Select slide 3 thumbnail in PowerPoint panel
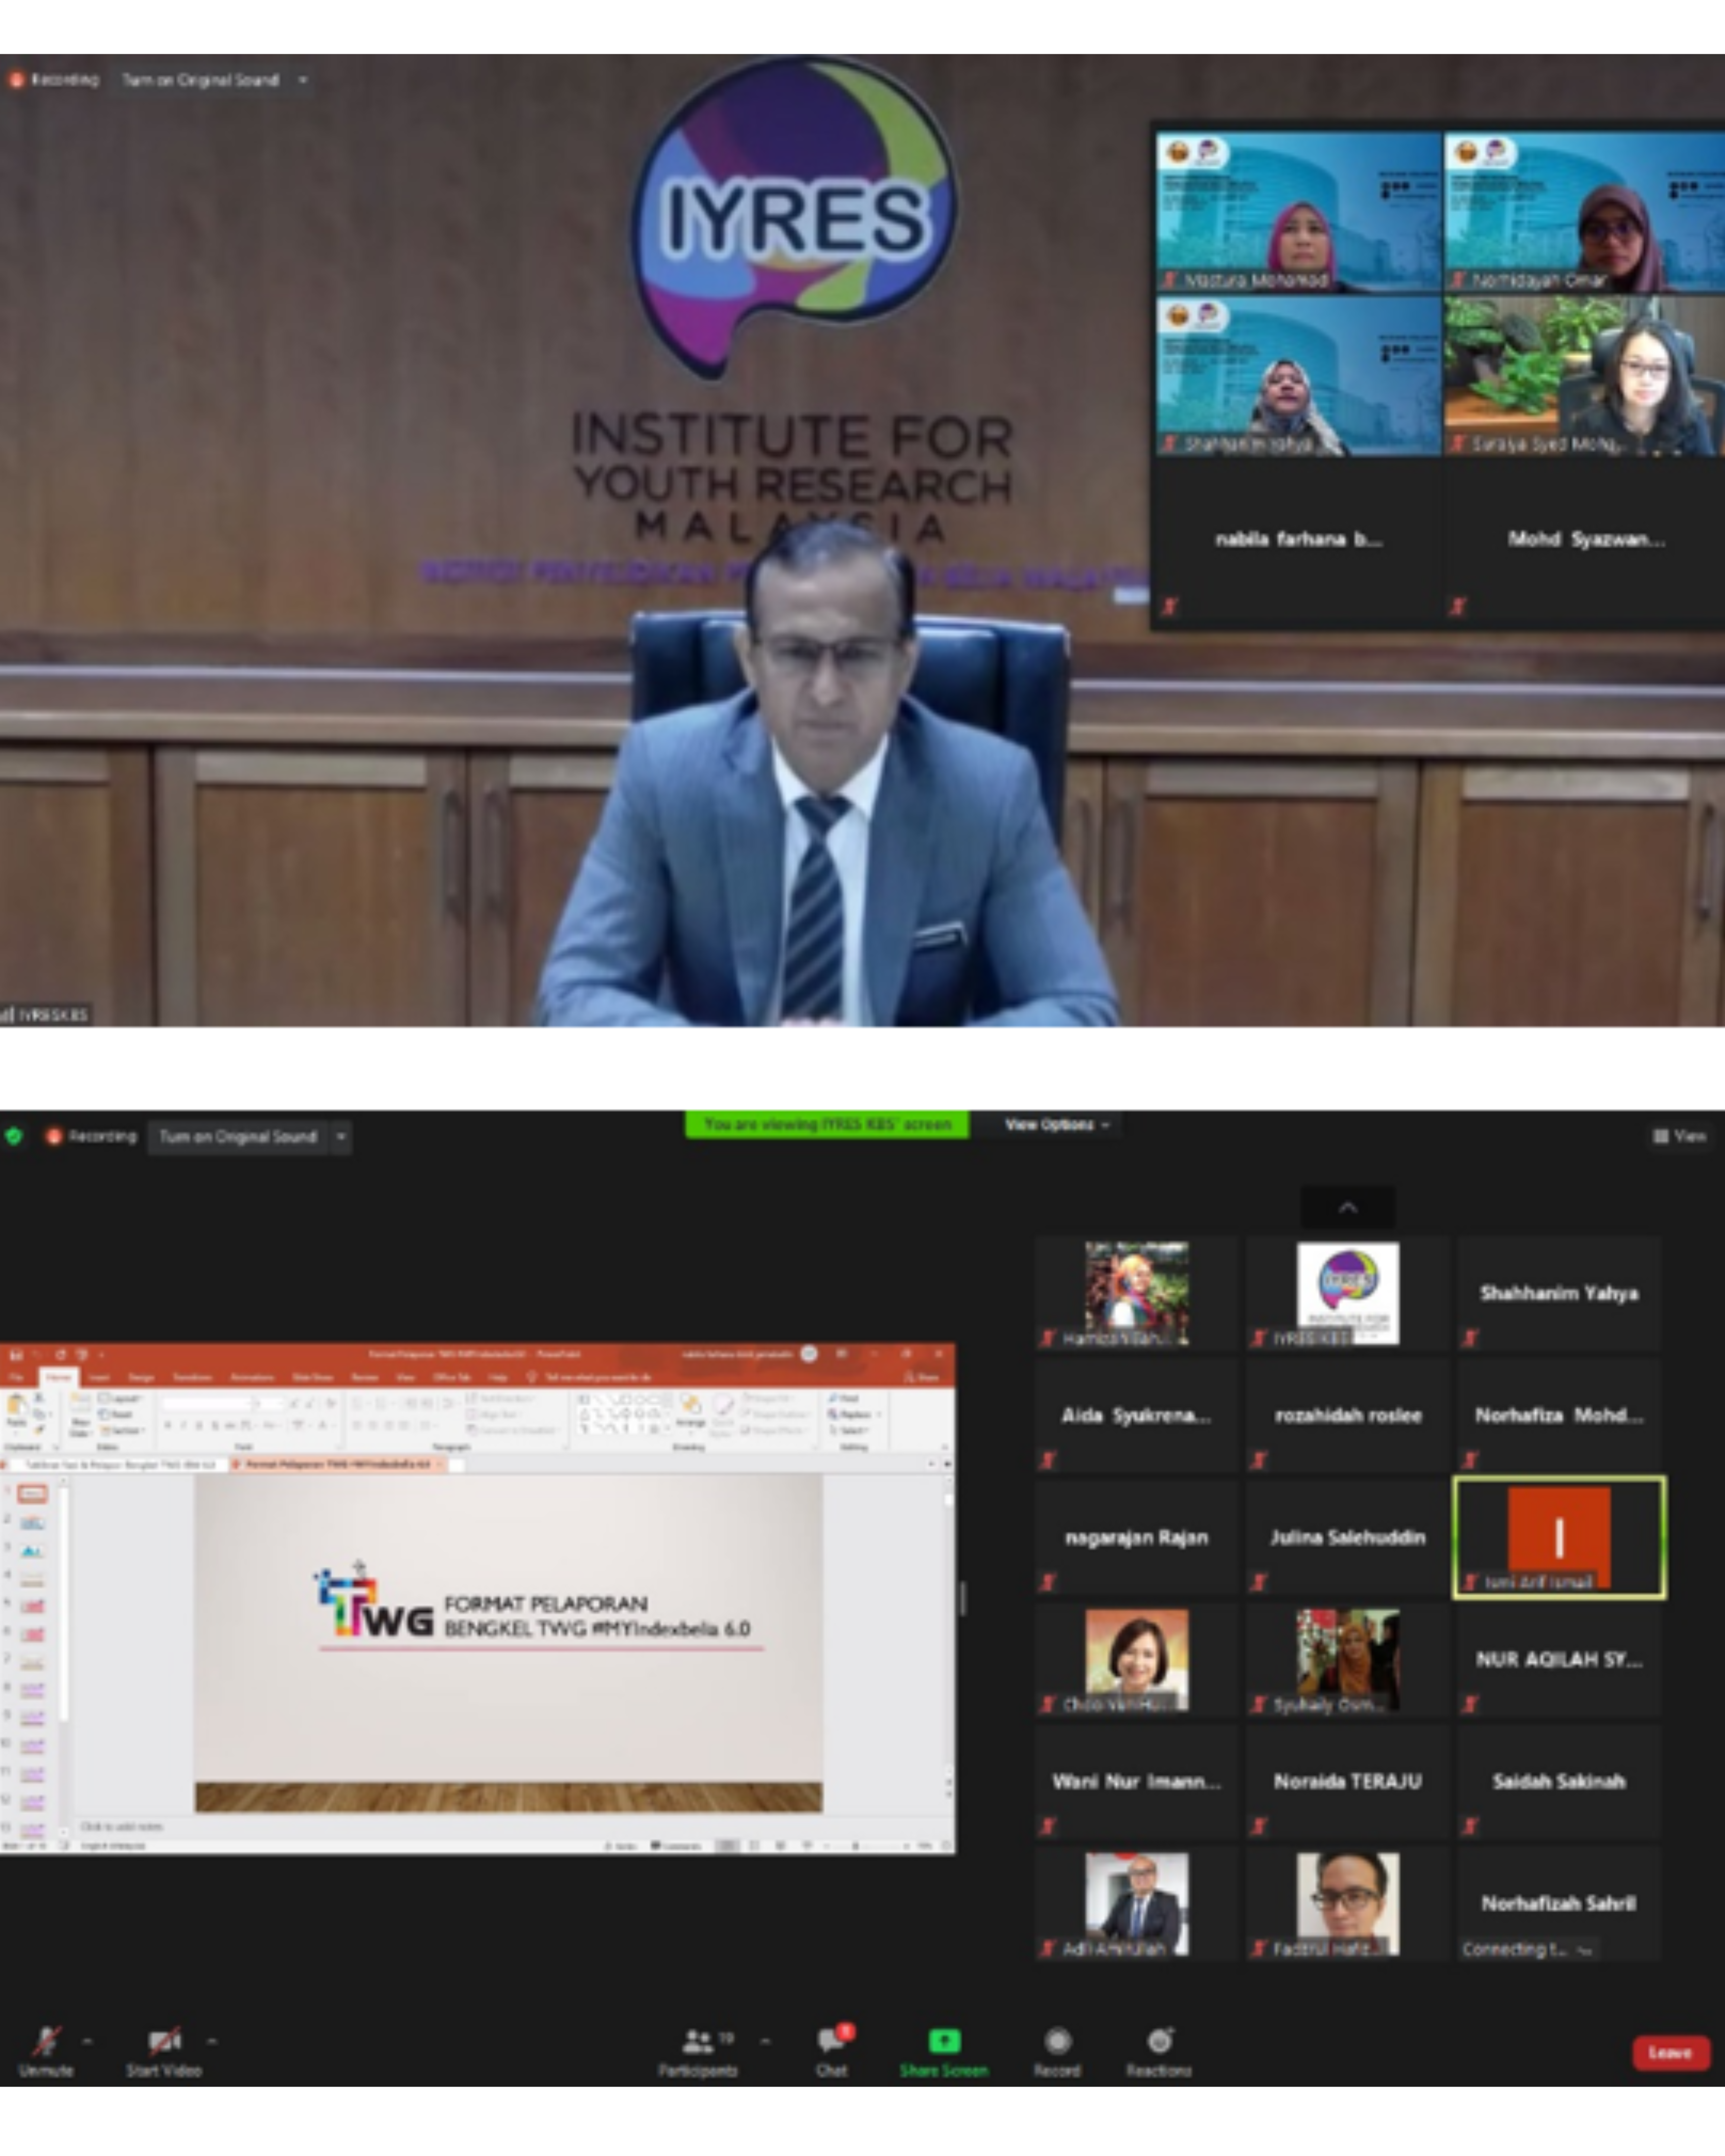This screenshot has width=1725, height=2156. (x=32, y=1550)
